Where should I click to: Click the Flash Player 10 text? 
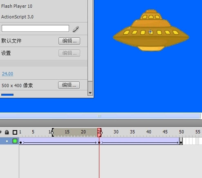point(17,6)
